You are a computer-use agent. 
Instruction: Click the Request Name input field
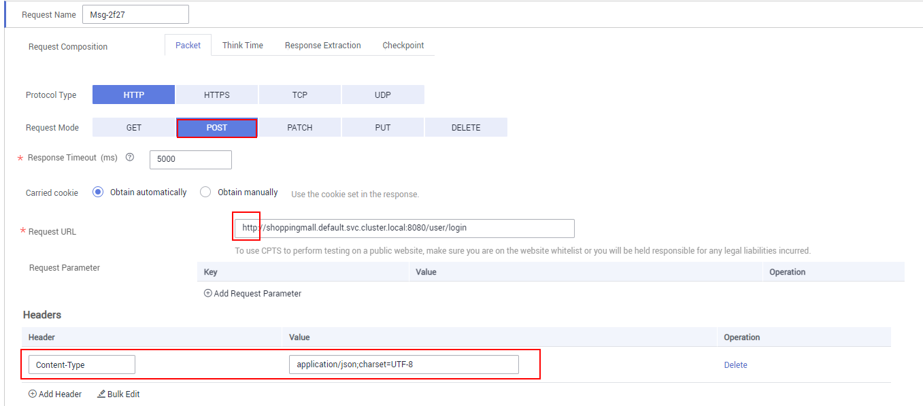click(135, 14)
